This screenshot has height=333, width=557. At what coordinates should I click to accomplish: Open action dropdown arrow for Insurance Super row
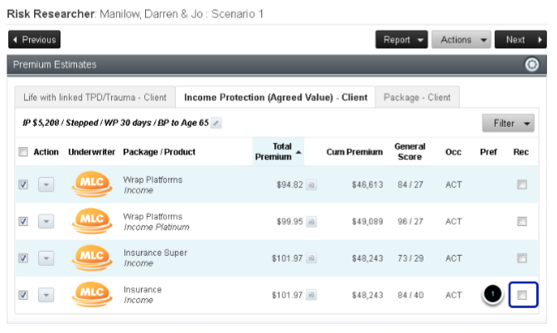coord(46,258)
